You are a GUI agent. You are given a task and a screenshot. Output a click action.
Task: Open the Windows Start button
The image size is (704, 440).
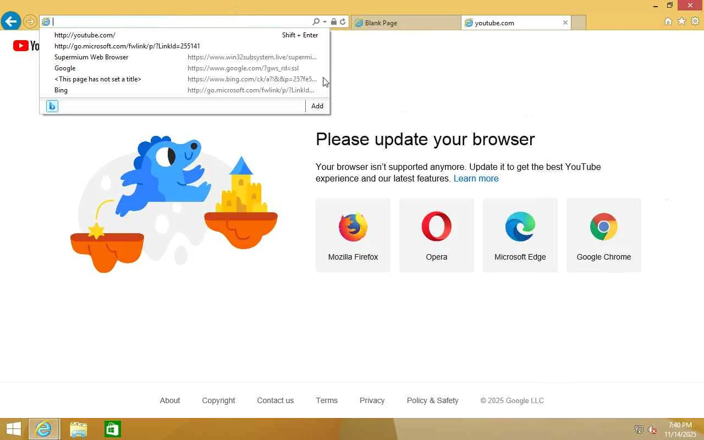pyautogui.click(x=13, y=429)
